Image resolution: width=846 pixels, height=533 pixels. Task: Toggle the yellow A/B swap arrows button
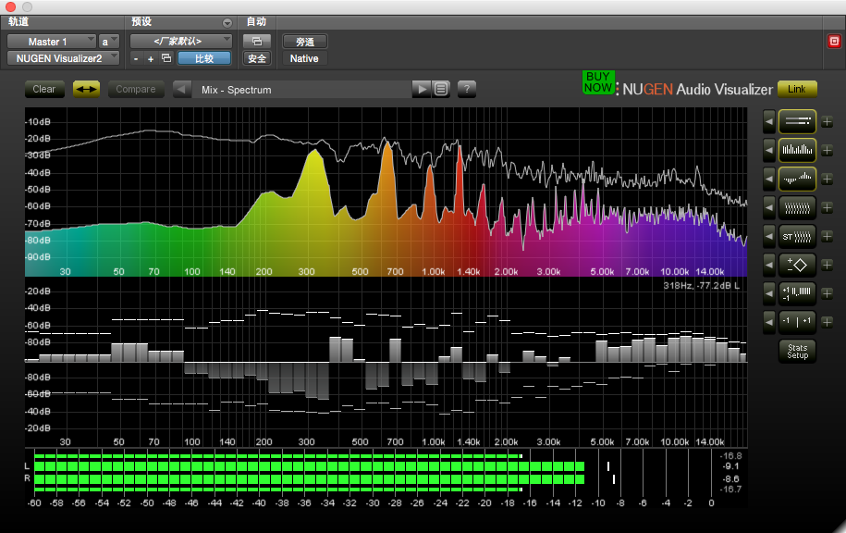(86, 90)
